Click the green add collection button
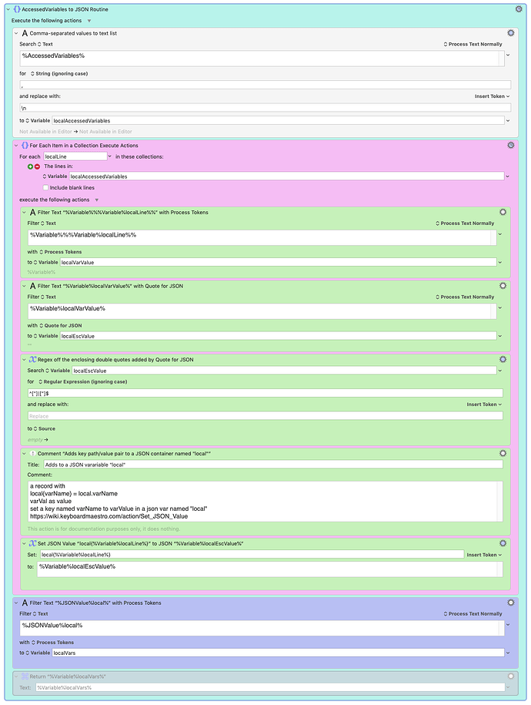This screenshot has width=531, height=705. (x=31, y=166)
